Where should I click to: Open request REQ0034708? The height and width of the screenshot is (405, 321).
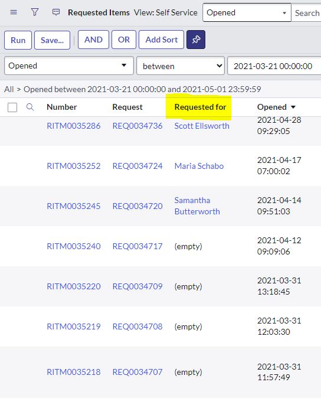pos(137,326)
